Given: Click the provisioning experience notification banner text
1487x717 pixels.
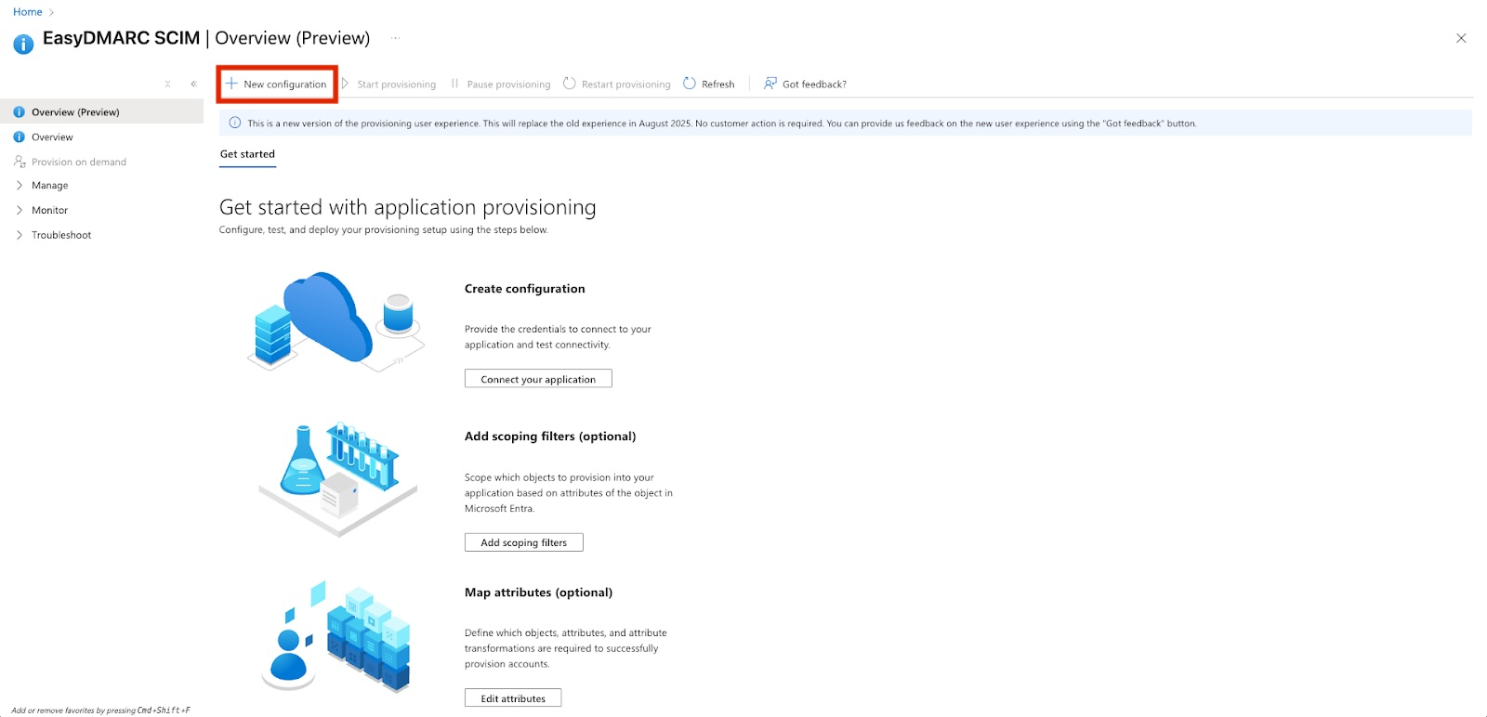Looking at the screenshot, I should [722, 124].
